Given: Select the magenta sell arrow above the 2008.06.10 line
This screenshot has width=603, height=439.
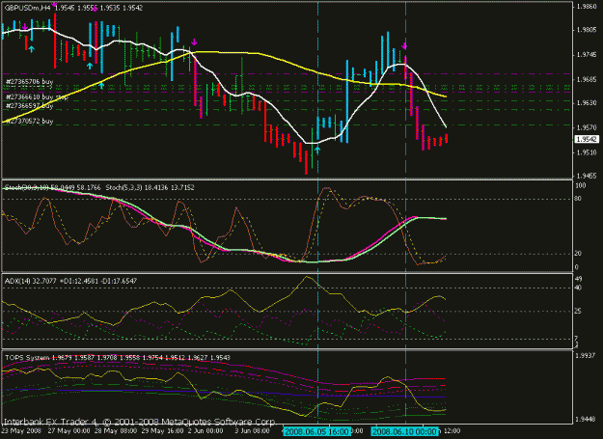Looking at the screenshot, I should 404,46.
